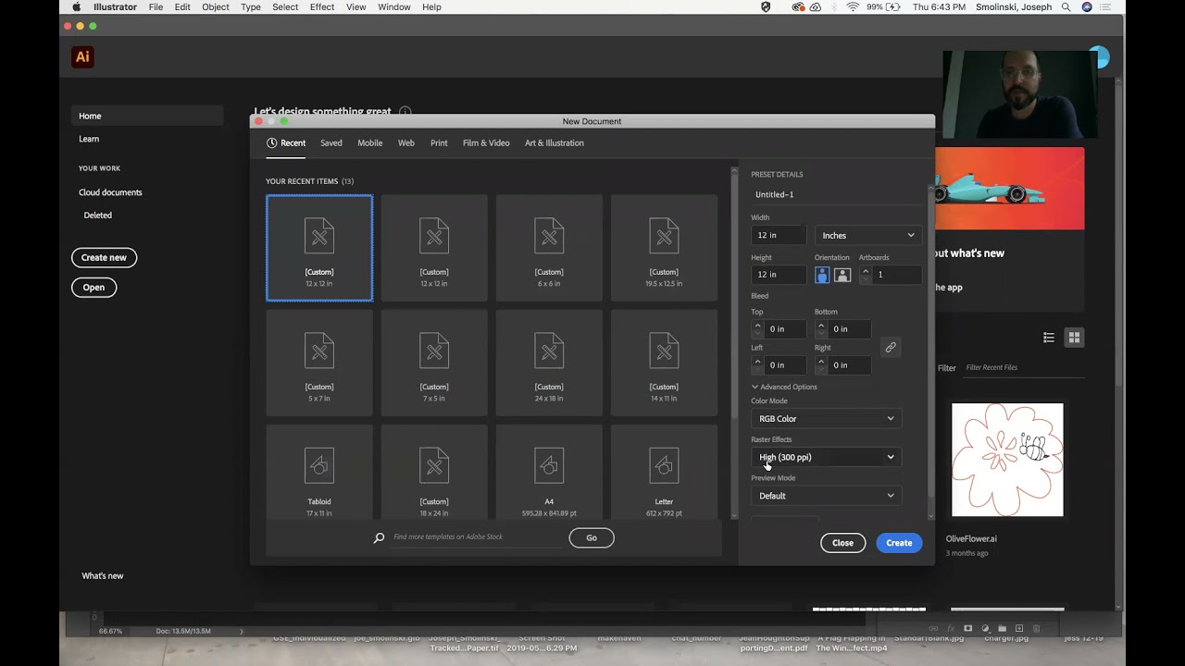Switch recent files to grid view icon

click(x=1074, y=338)
